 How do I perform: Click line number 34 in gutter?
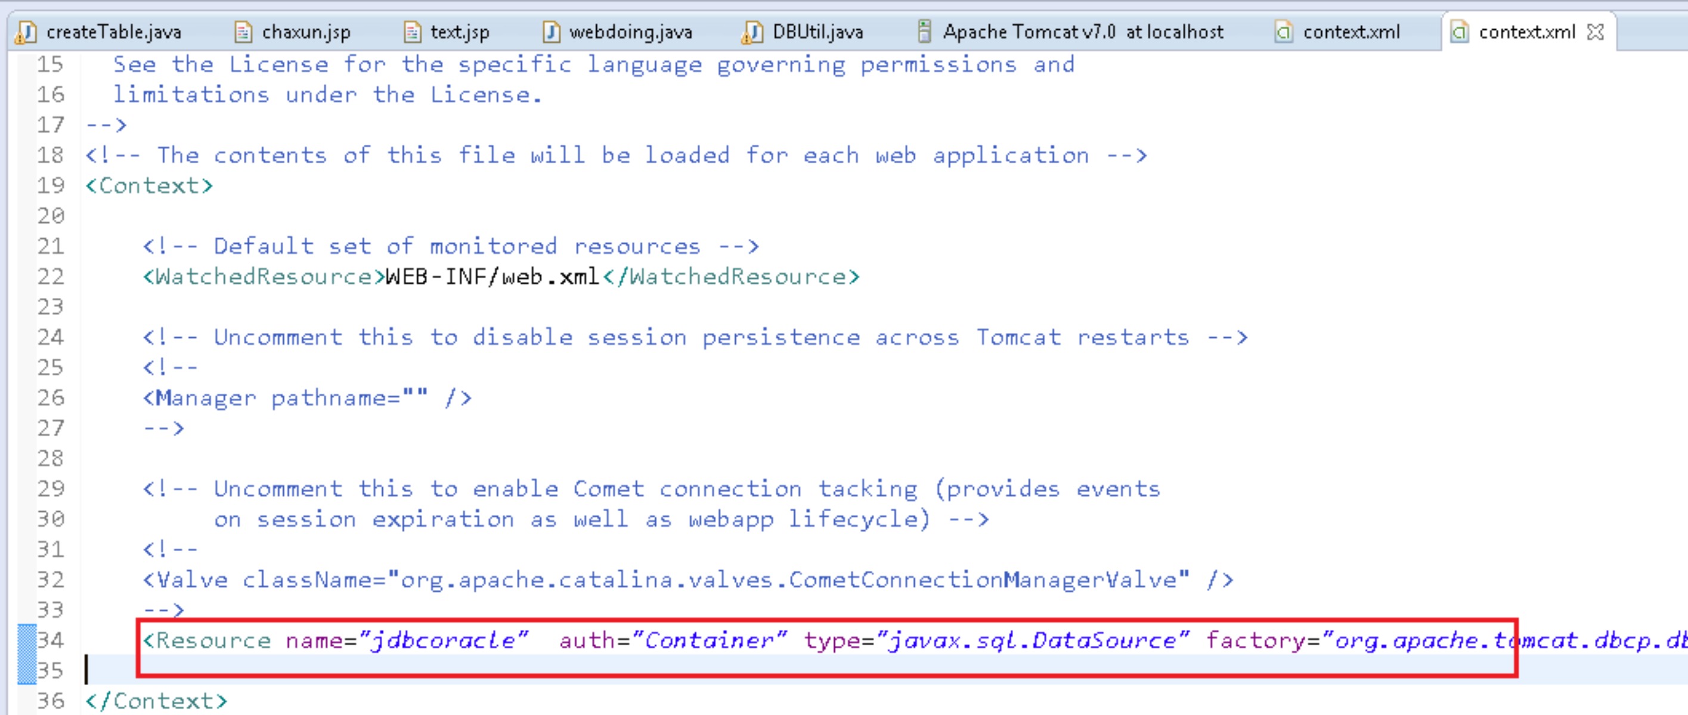click(51, 639)
